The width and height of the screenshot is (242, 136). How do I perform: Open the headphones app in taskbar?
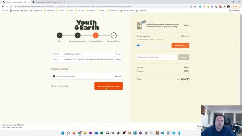(107, 133)
